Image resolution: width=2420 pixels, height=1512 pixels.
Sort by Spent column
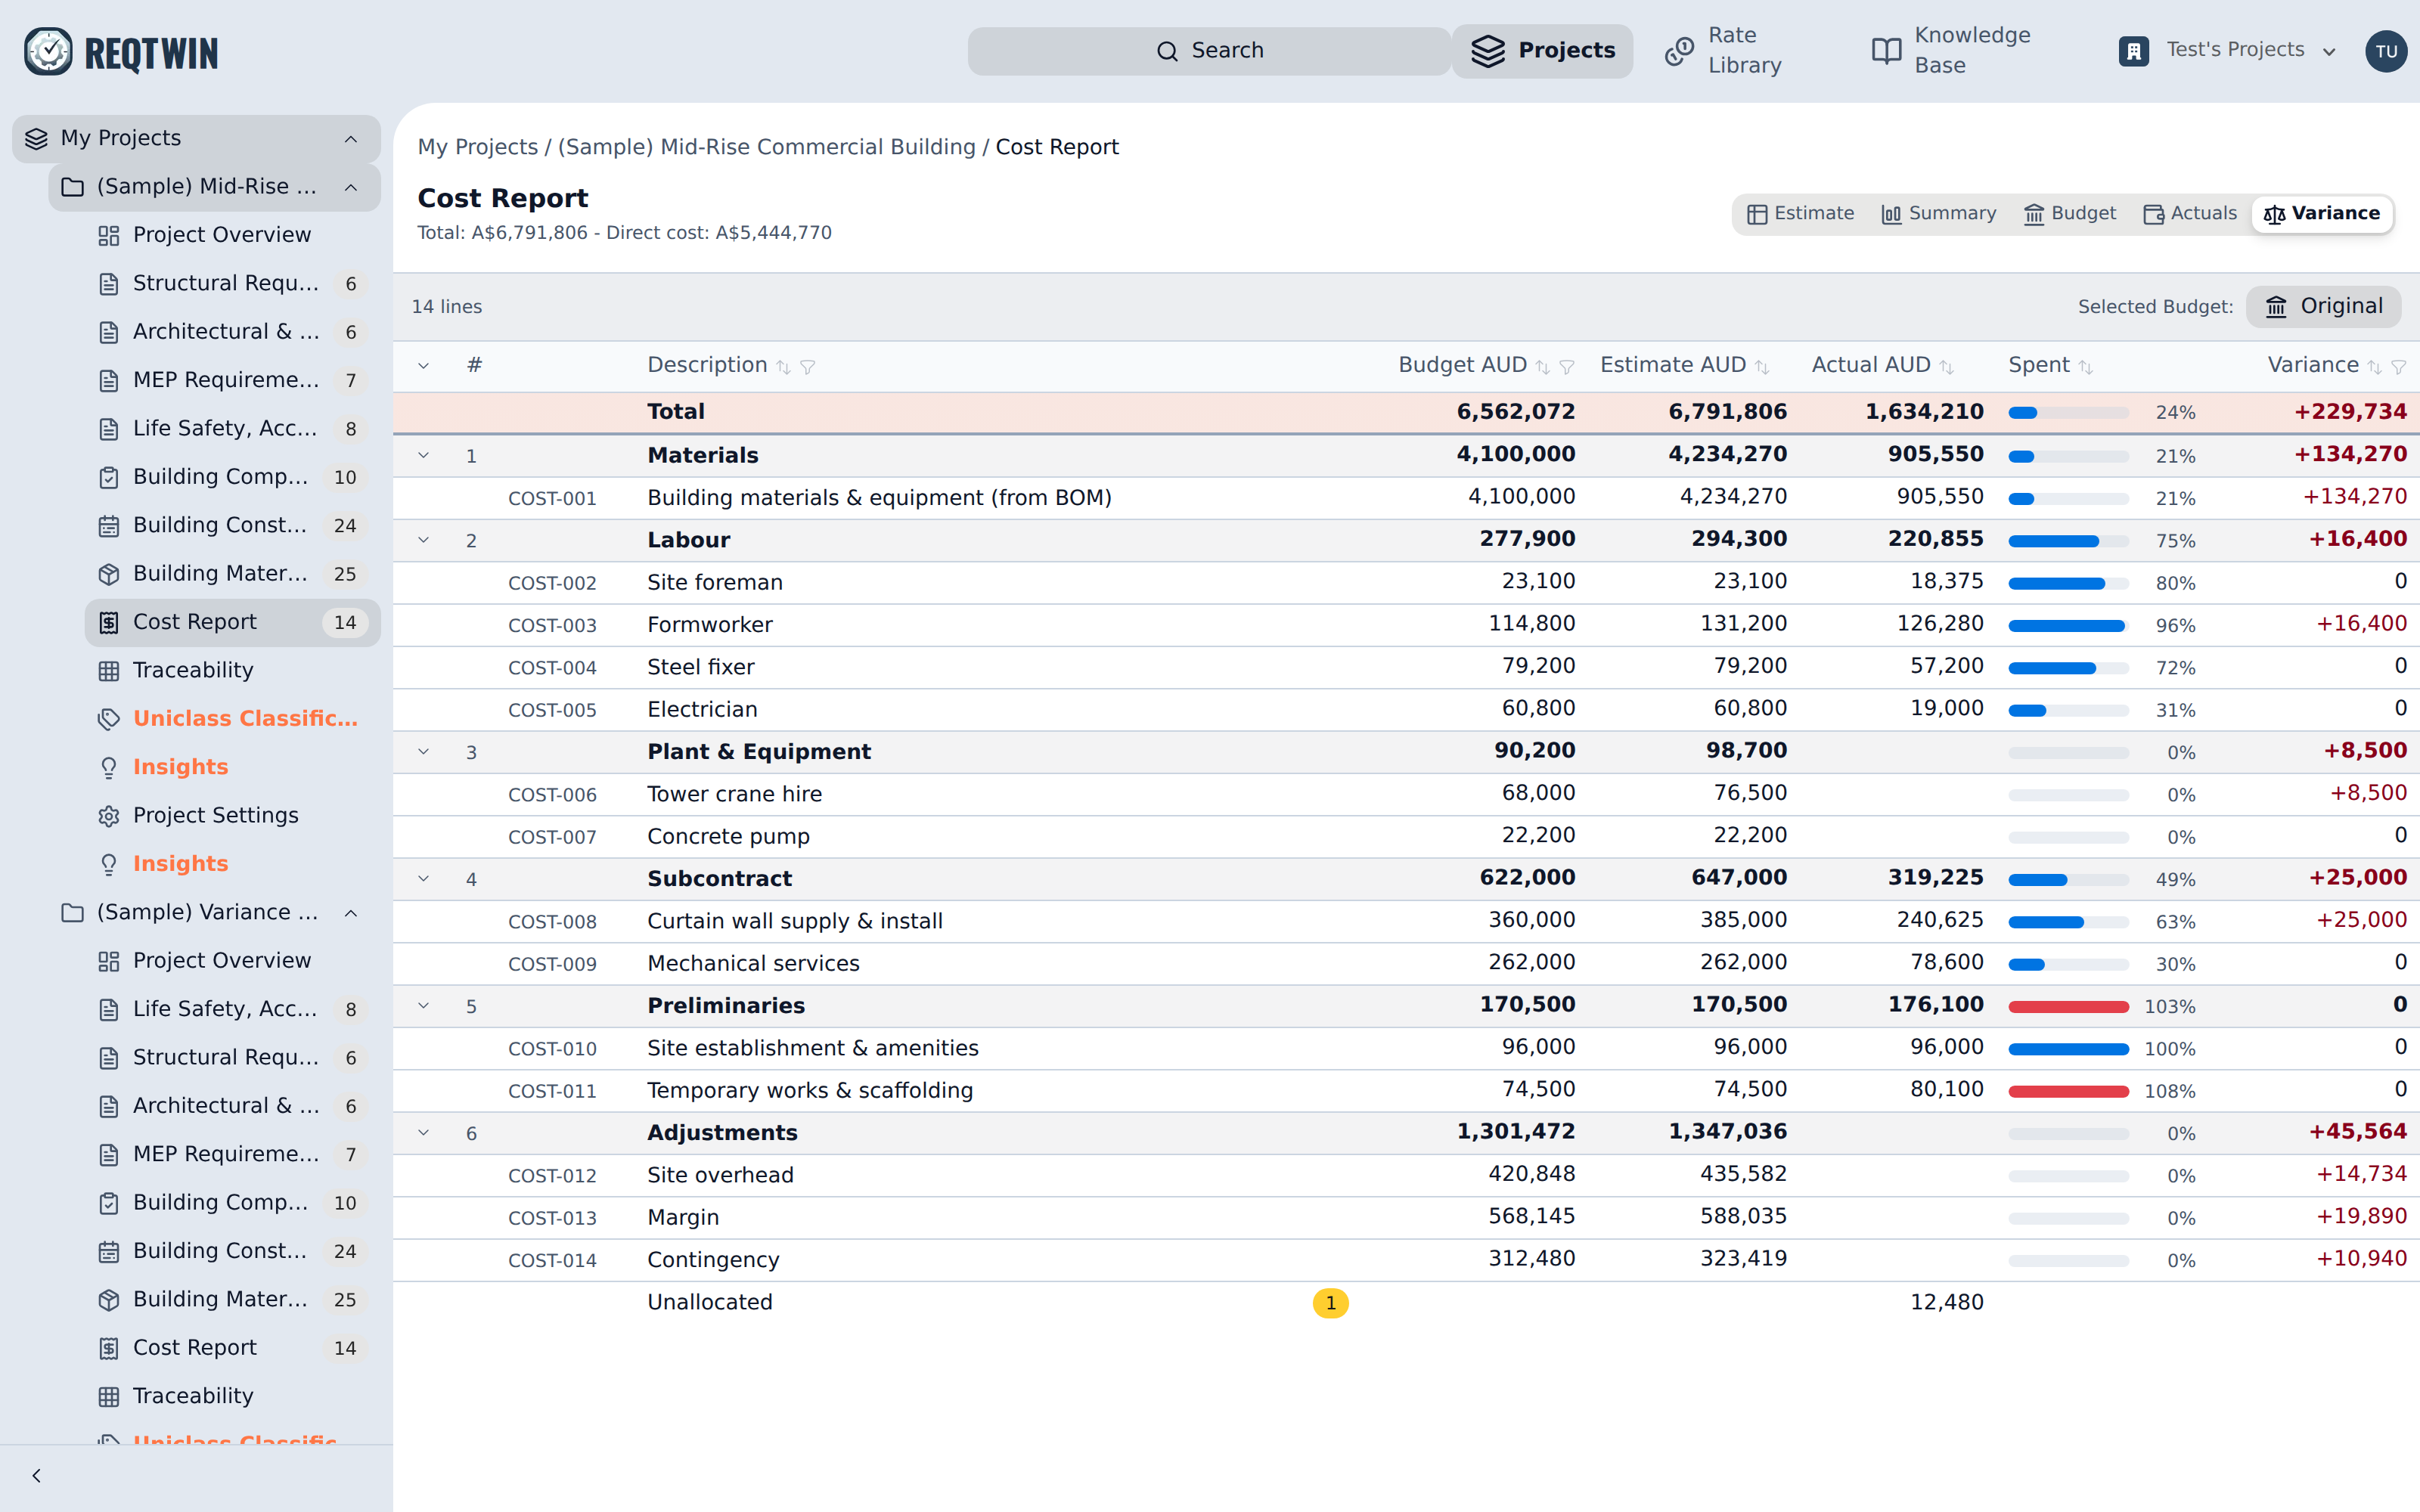(2085, 367)
